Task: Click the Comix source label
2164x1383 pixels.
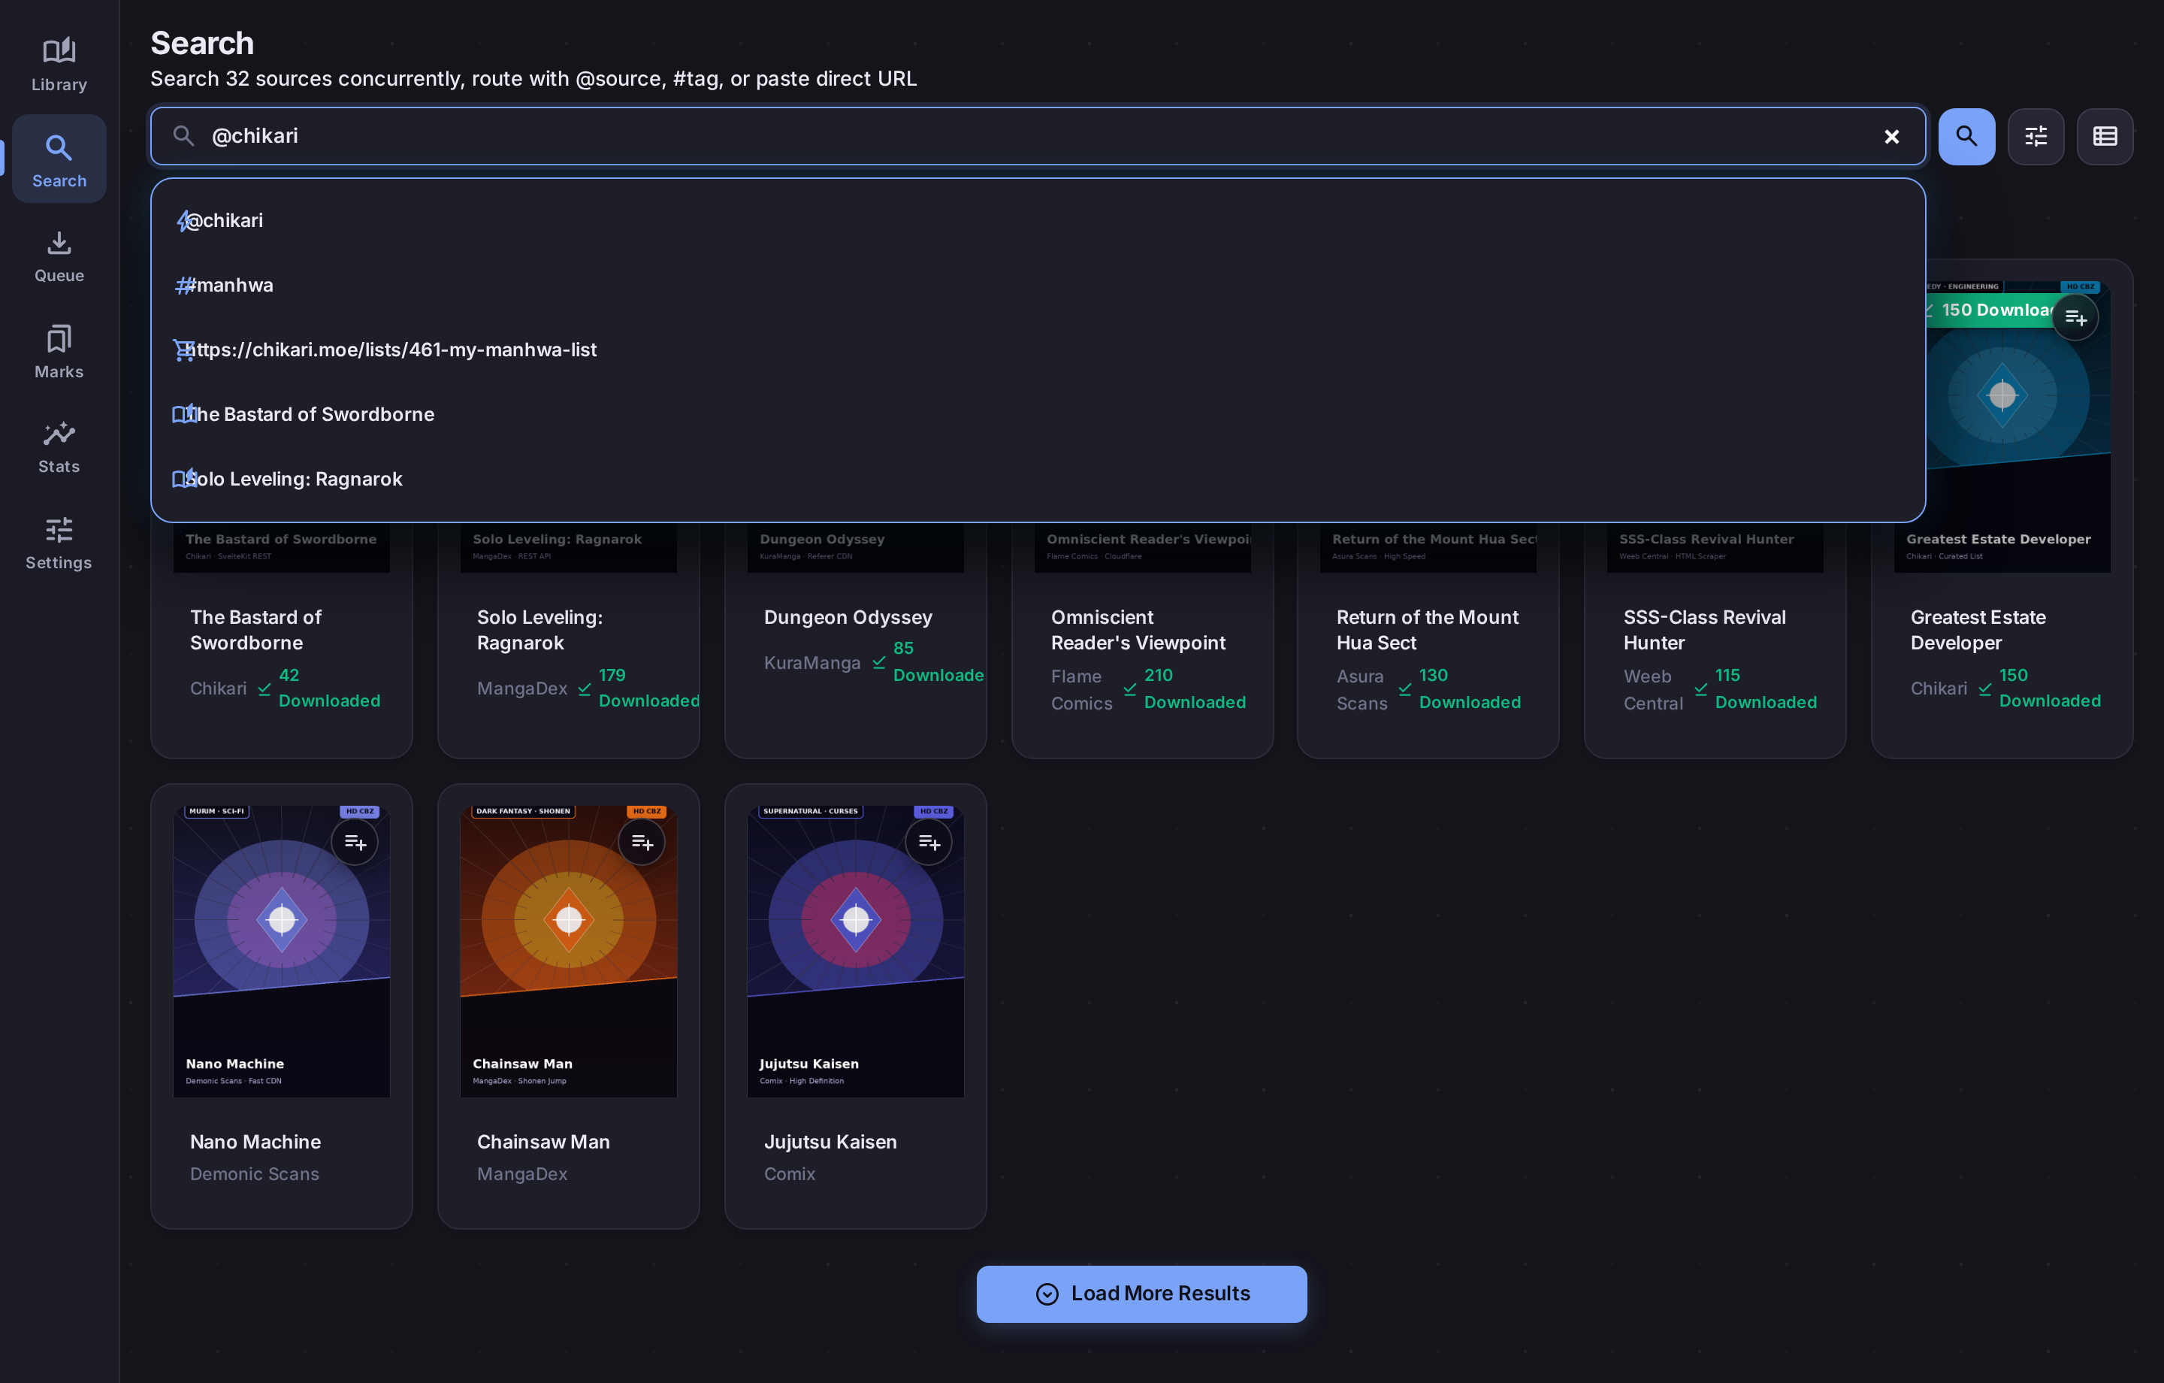Action: (x=789, y=1173)
